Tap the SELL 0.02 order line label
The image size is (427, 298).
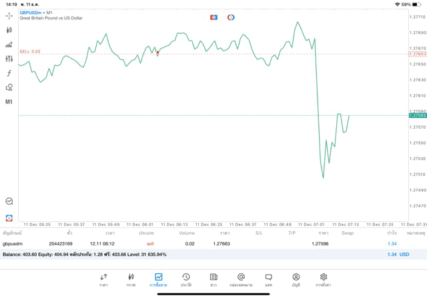pyautogui.click(x=30, y=51)
